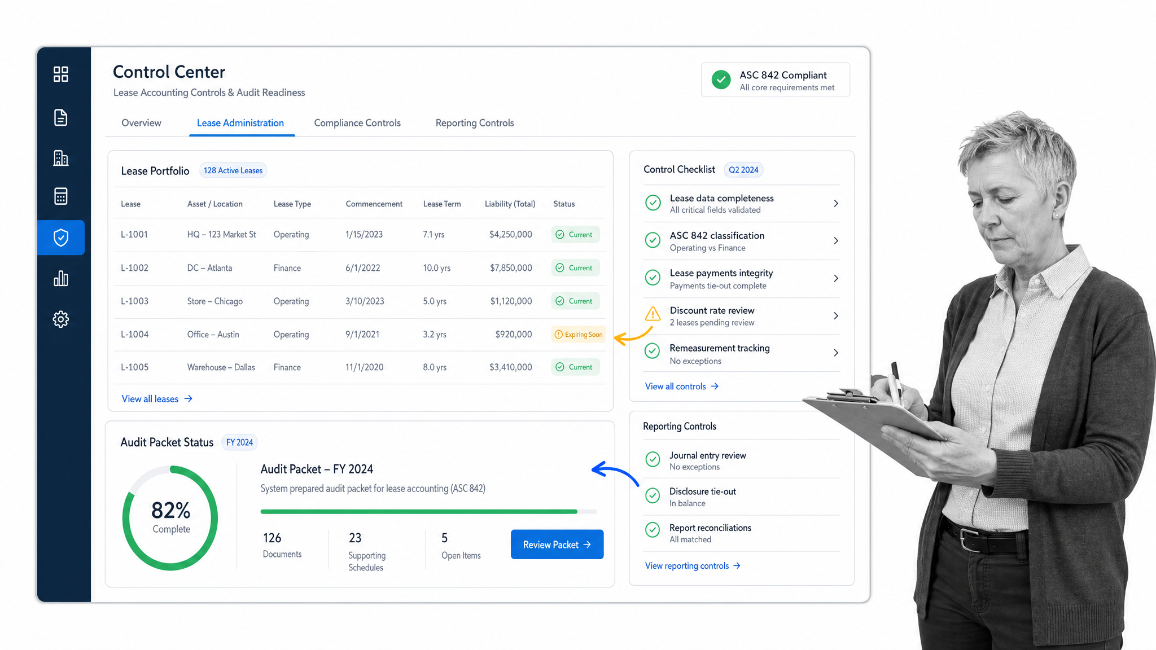Sort by the Commencement column header
The width and height of the screenshot is (1156, 650).
pyautogui.click(x=374, y=204)
